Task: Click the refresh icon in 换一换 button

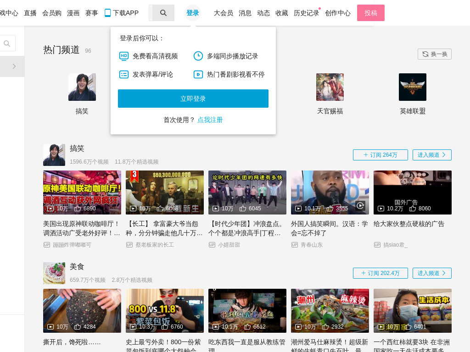Action: (425, 54)
